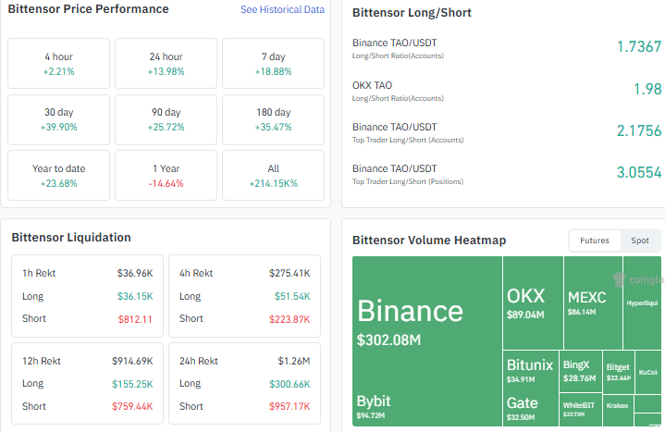Select the All time performance card
The width and height of the screenshot is (665, 432).
pos(273,175)
